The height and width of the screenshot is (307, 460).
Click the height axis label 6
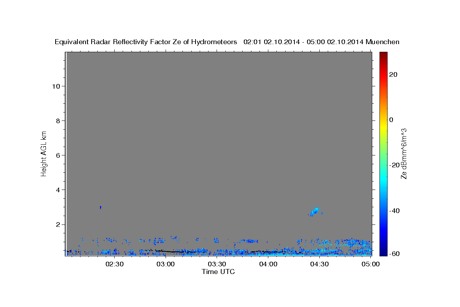pos(57,155)
